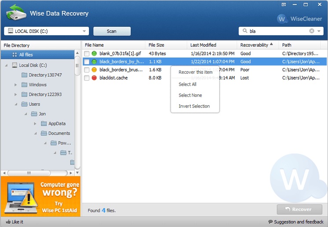The height and width of the screenshot is (227, 328).
Task: Tick the checkbox next to blacklist.cache
Action: coord(87,78)
